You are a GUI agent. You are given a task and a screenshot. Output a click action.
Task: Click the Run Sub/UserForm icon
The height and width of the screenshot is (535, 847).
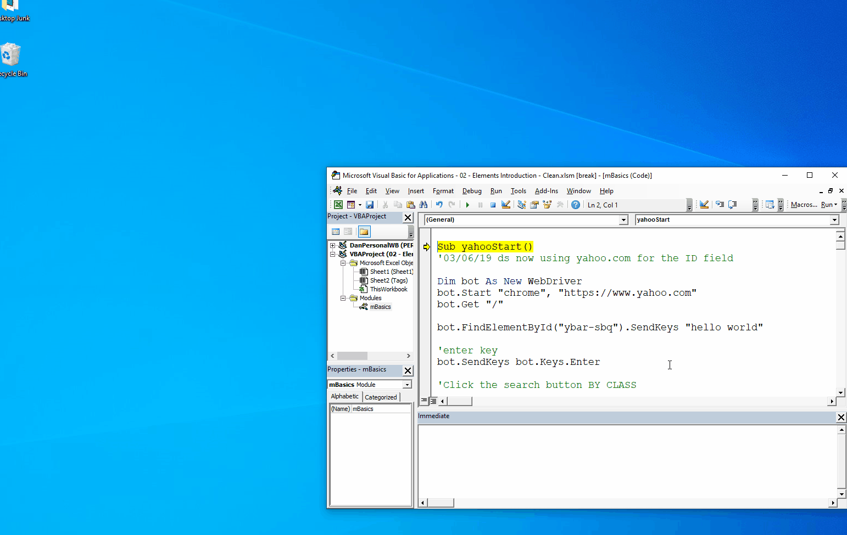[467, 204]
